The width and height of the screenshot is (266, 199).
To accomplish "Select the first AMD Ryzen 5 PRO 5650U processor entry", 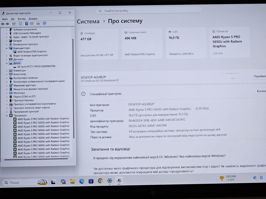I will [x=43, y=119].
